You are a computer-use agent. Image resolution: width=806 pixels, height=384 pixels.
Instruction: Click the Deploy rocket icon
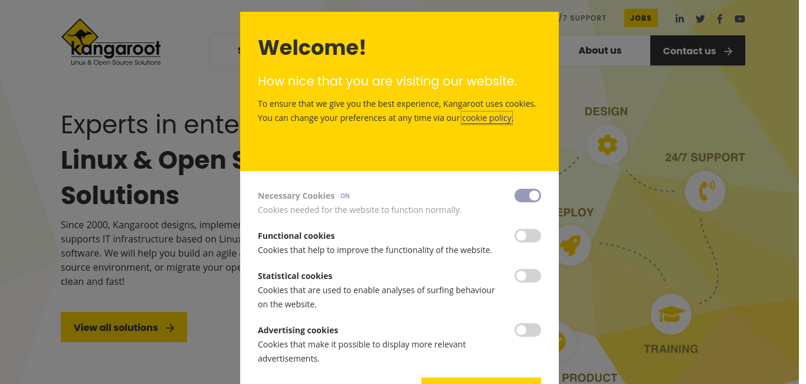[x=570, y=245]
